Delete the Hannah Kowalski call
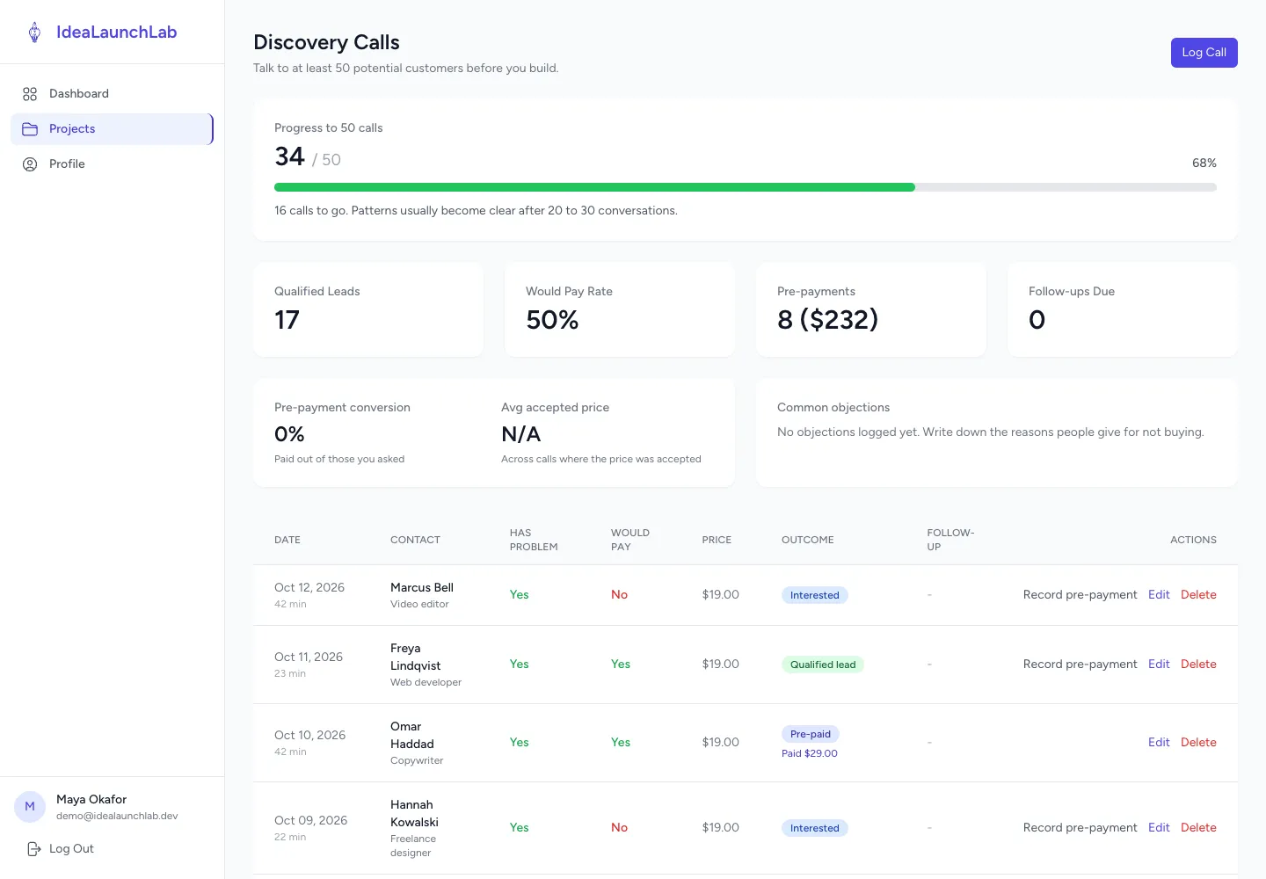 pos(1198,828)
